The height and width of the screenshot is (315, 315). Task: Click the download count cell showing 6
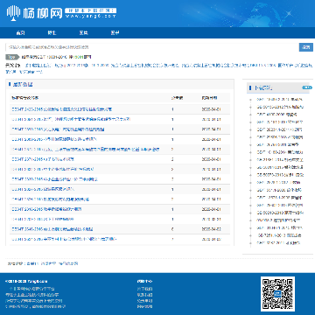(x=172, y=229)
